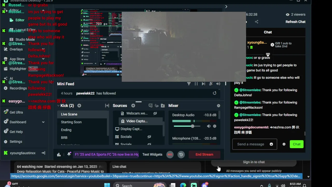Open chat settings gear
332x187 pixels.
click(284, 144)
